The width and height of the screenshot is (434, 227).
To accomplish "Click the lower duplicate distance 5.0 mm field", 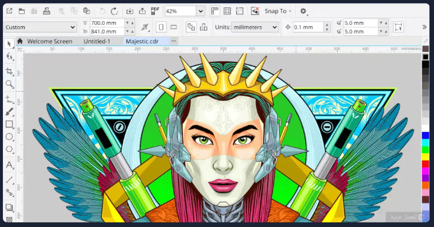I will pyautogui.click(x=361, y=31).
